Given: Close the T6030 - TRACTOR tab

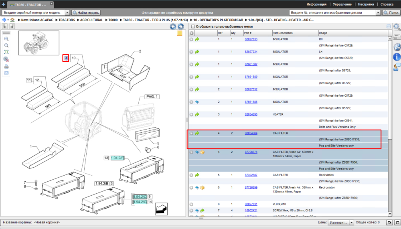Looking at the screenshot, I should (x=51, y=4).
